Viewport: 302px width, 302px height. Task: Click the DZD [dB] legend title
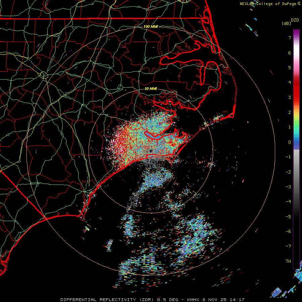coord(290,21)
